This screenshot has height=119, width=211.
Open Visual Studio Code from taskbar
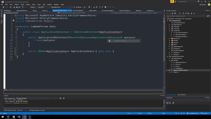pos(19,117)
